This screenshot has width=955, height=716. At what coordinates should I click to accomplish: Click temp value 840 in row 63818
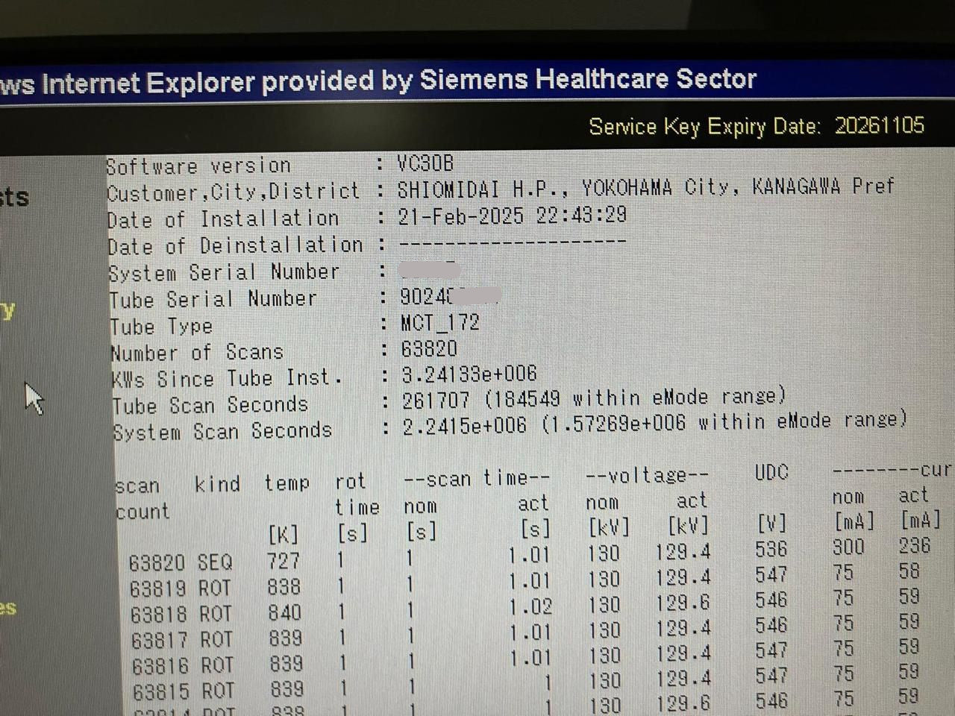pyautogui.click(x=285, y=612)
